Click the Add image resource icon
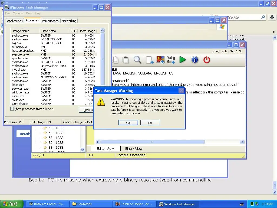The height and width of the screenshot is (208, 277). click(160, 60)
